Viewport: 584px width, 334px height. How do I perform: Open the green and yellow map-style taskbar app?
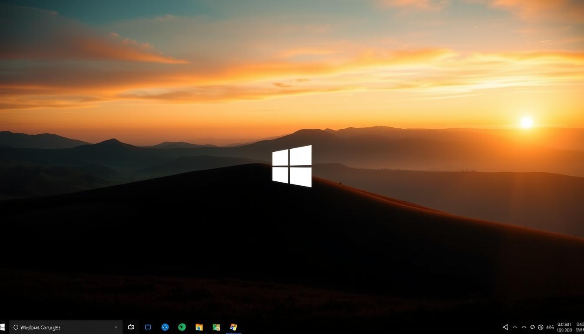(216, 327)
